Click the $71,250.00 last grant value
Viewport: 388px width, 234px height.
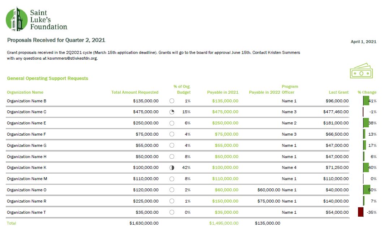[337, 167]
